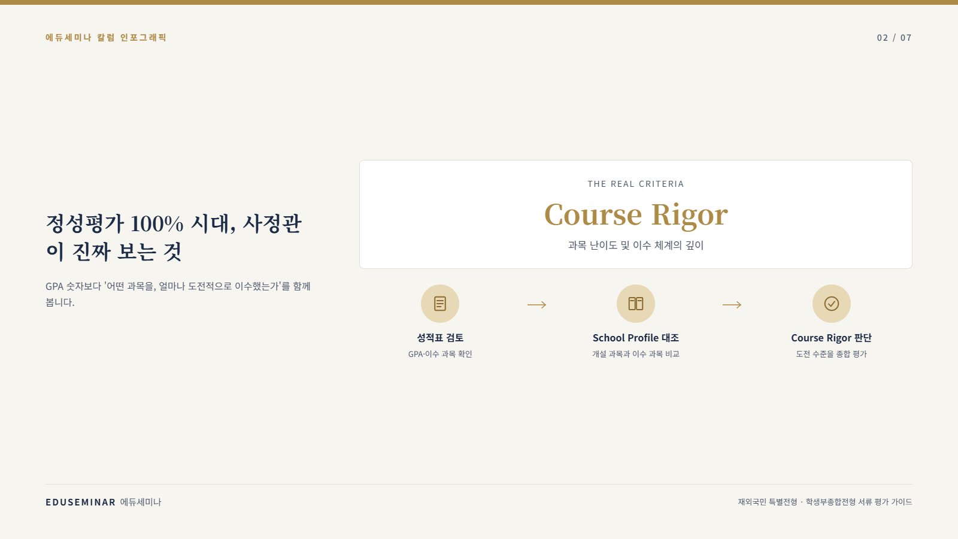Click the step label 'Course Rigor 판단'
Viewport: 958px width, 539px height.
[832, 338]
